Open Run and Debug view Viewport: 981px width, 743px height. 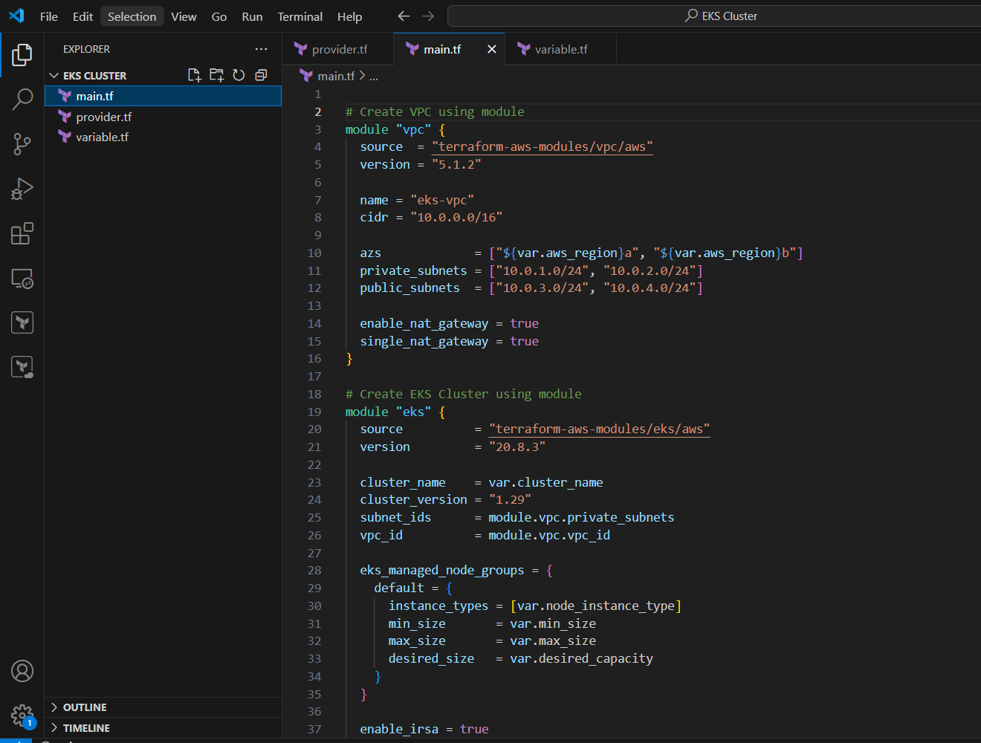coord(22,189)
